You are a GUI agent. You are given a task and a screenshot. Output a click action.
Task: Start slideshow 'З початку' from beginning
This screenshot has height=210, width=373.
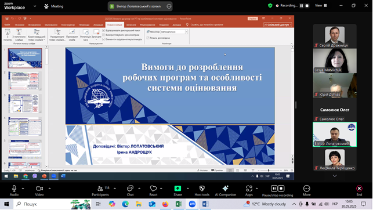[8, 35]
